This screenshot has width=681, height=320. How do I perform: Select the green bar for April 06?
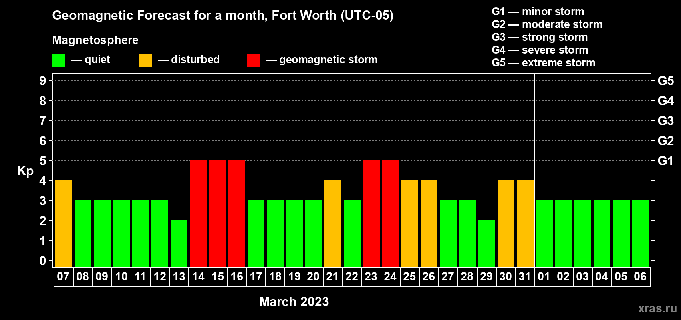[641, 234]
